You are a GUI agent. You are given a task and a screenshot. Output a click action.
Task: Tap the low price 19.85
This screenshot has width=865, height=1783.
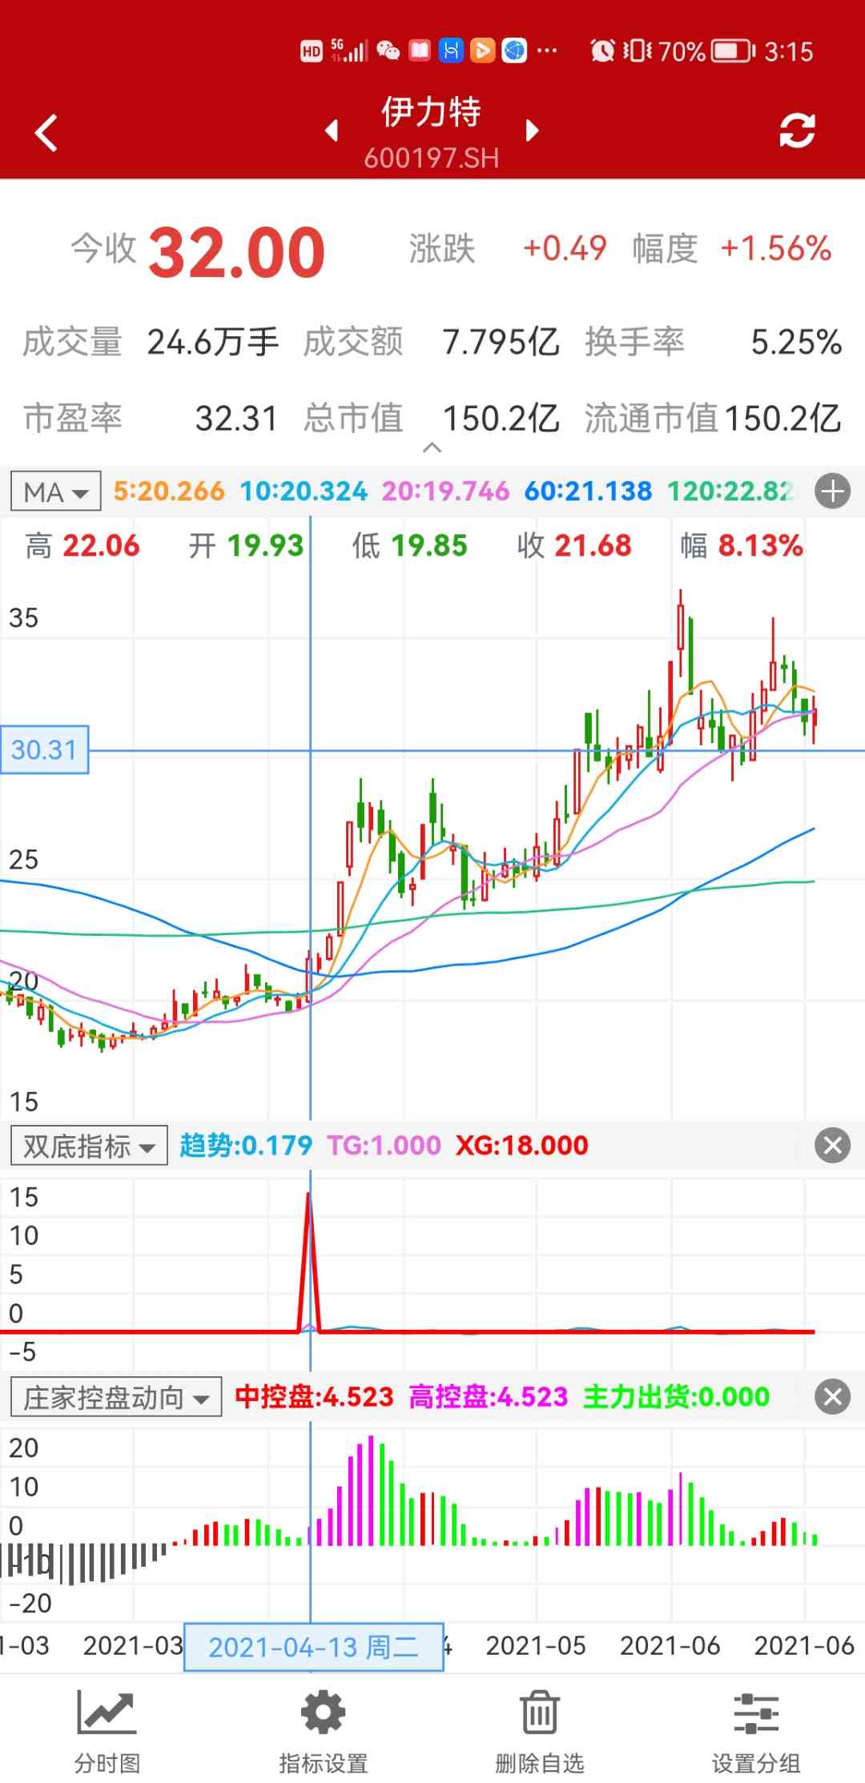[429, 546]
